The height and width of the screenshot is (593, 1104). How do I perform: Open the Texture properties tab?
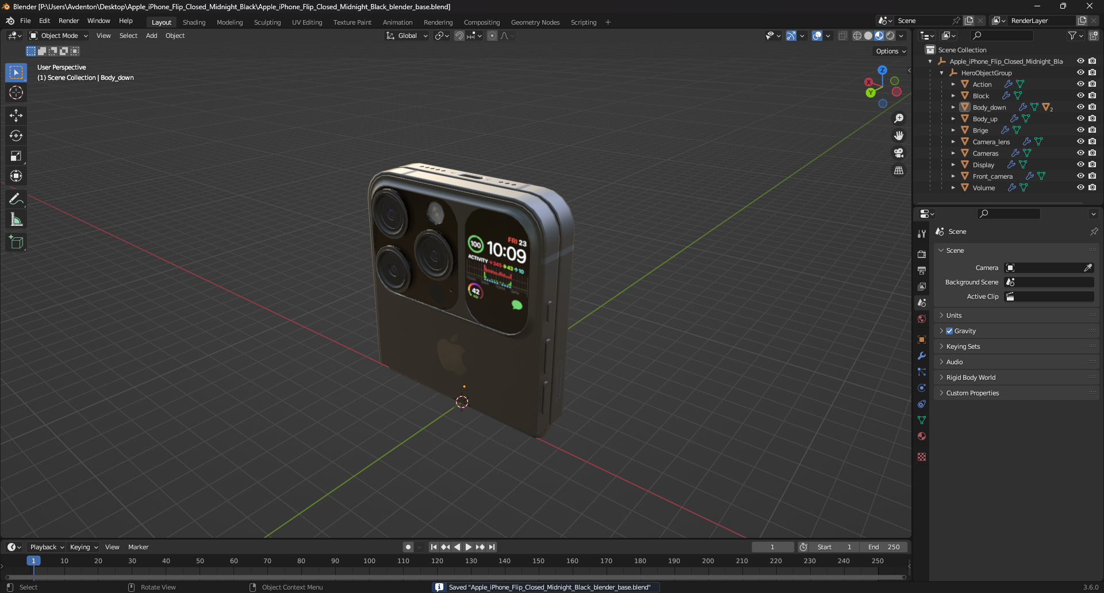tap(922, 457)
